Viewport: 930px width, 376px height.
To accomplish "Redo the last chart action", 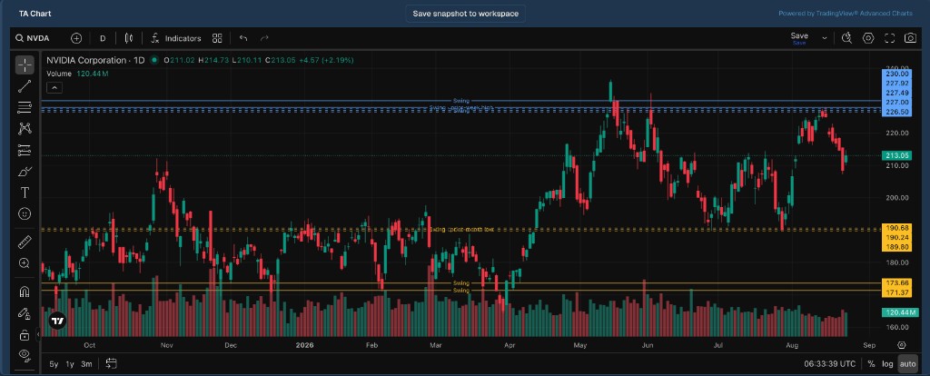I will pyautogui.click(x=264, y=38).
